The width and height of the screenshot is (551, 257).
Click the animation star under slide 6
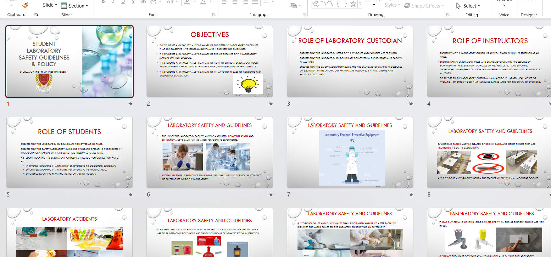pyautogui.click(x=270, y=195)
